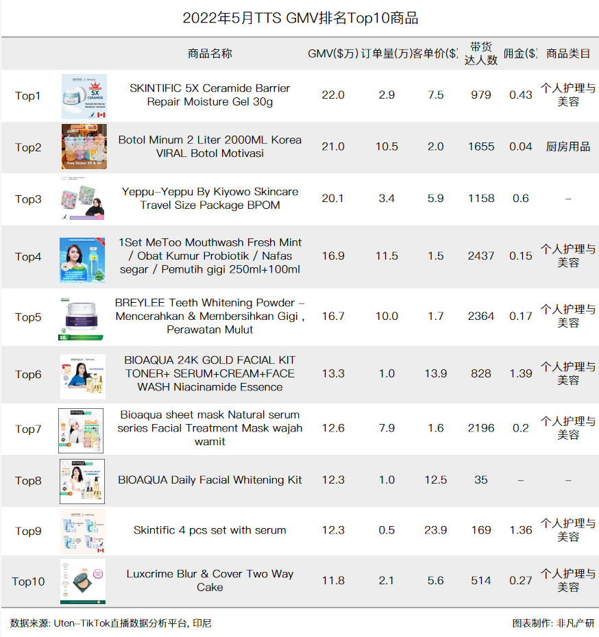Screen dimensions: 599x637
Task: Click 'SKINTIFIC 5X Ceramide Barrier Repair' product name
Action: (210, 95)
